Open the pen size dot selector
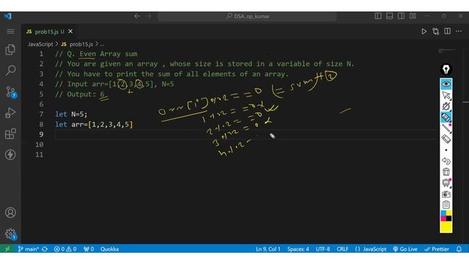Image resolution: width=469 pixels, height=263 pixels. pos(446,150)
